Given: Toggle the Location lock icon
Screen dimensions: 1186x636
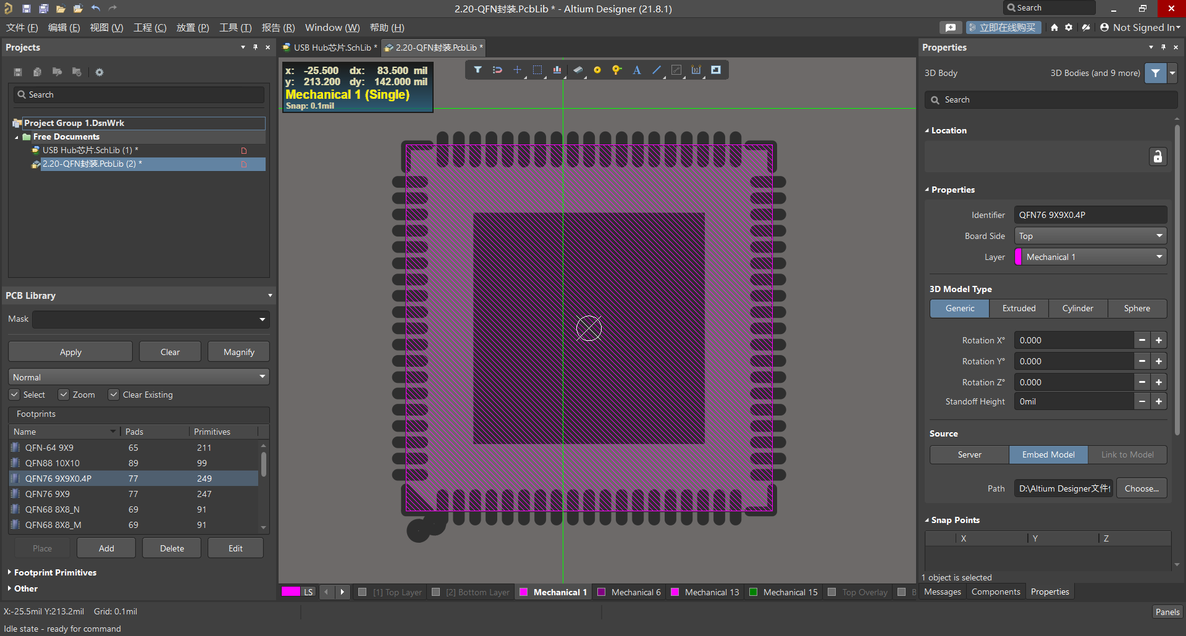Looking at the screenshot, I should [1158, 157].
